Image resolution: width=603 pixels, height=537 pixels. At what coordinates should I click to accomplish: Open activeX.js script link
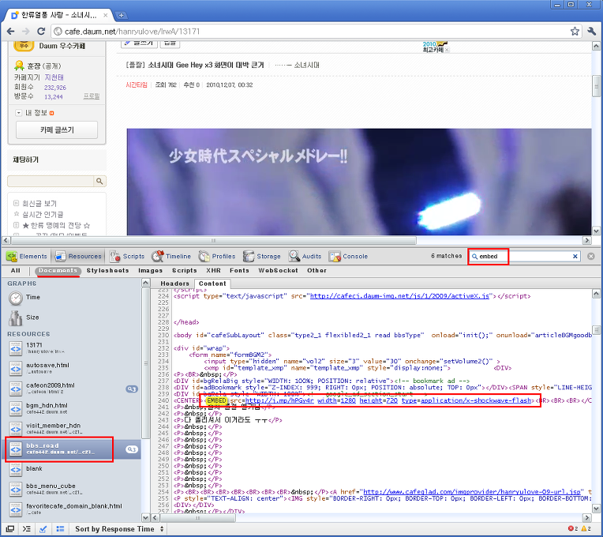point(399,296)
